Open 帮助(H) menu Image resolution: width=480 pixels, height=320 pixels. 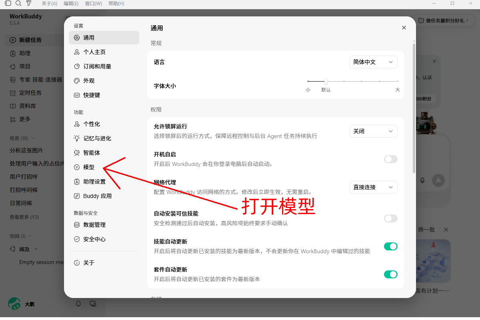coord(116,3)
